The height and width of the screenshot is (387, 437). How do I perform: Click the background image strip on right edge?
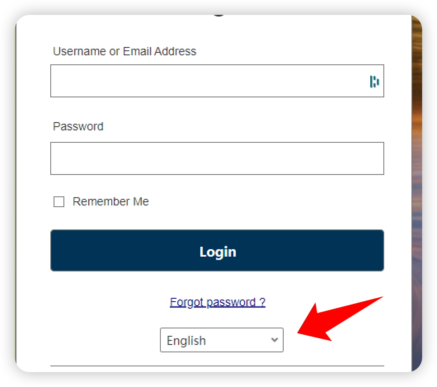tap(417, 194)
